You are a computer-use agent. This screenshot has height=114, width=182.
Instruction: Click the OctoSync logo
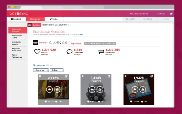tap(19, 14)
